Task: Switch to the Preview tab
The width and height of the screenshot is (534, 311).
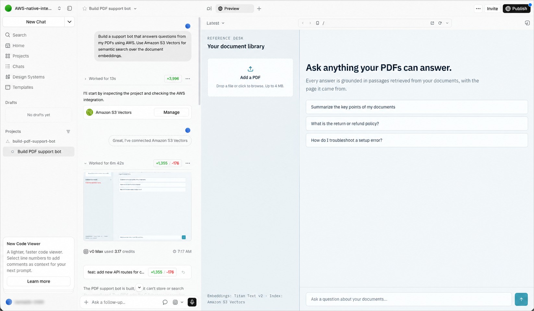Action: [235, 8]
